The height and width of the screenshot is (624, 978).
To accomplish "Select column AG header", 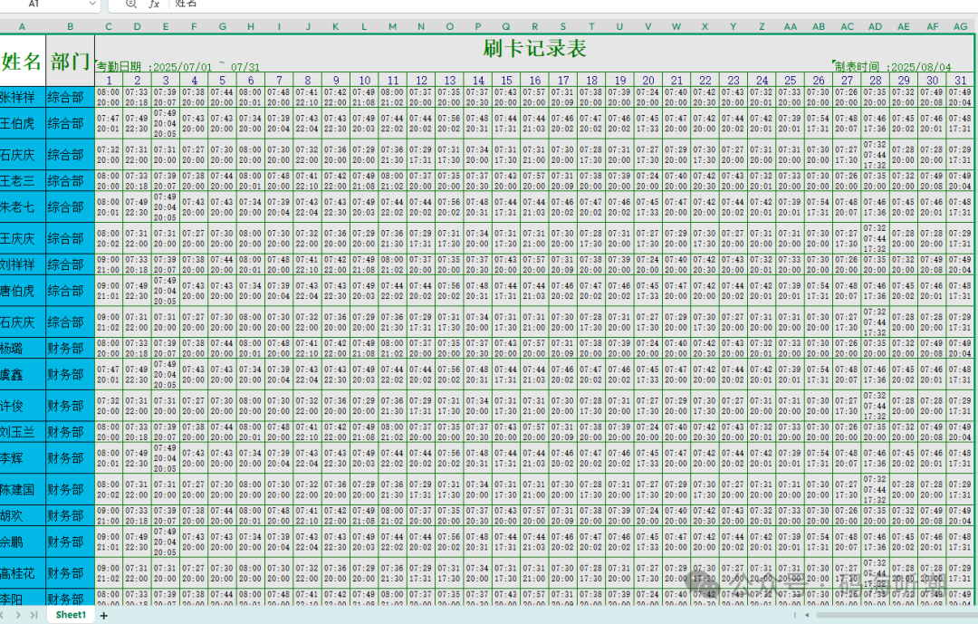I will pyautogui.click(x=961, y=27).
